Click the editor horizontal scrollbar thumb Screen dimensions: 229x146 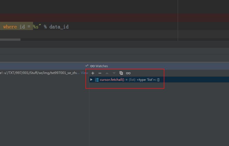(10, 40)
